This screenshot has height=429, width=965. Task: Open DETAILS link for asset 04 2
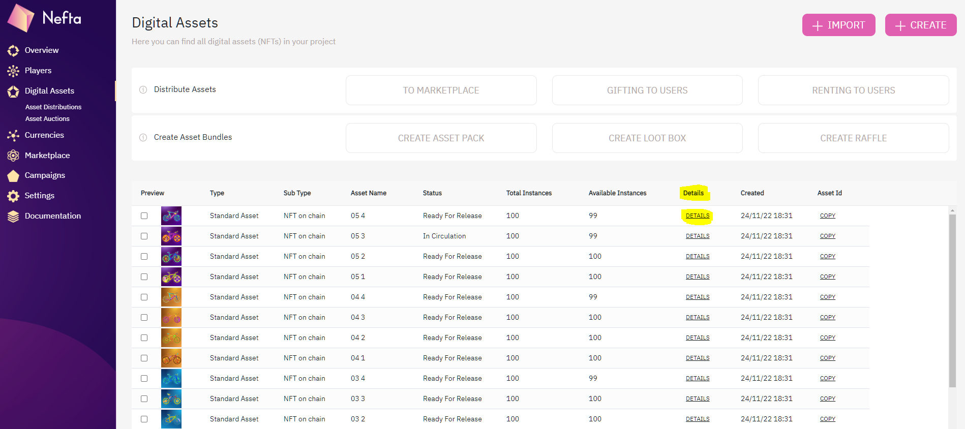(698, 338)
